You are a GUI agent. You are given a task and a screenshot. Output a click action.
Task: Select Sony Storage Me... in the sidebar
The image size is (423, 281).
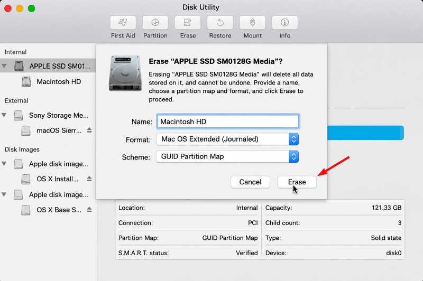pos(59,115)
